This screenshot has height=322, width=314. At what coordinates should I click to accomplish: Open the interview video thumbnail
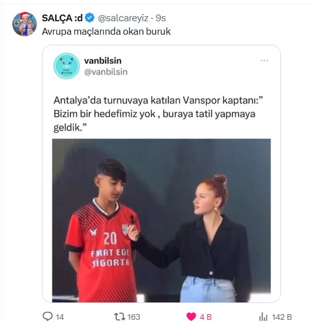click(161, 220)
